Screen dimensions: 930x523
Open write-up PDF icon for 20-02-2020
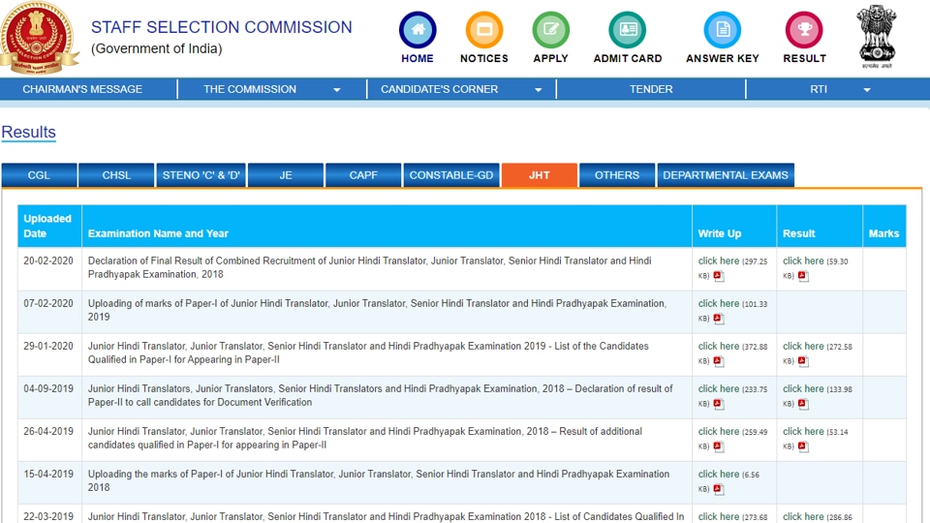point(718,276)
